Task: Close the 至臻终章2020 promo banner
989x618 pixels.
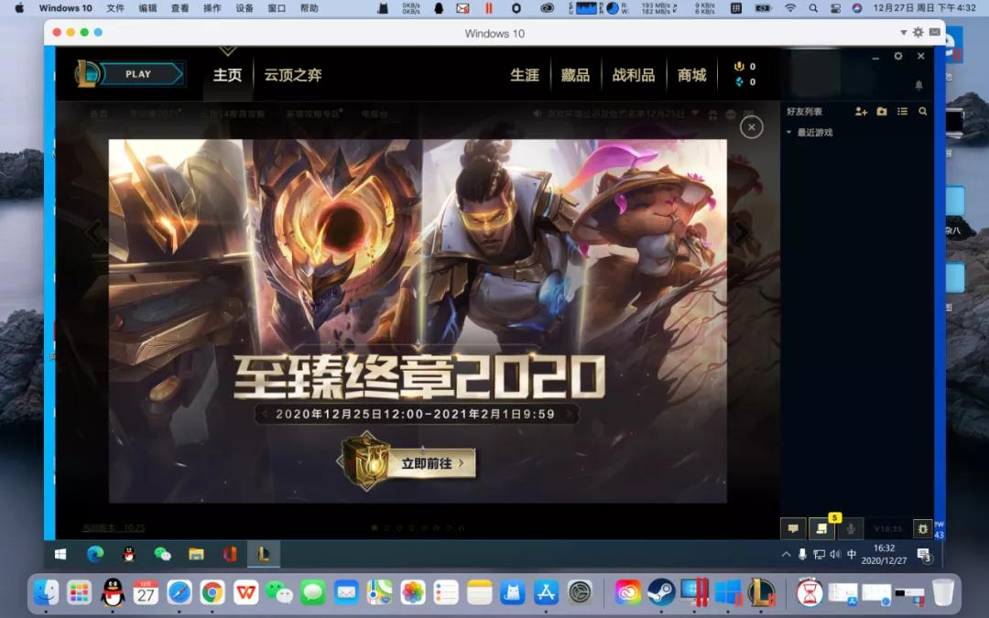Action: point(751,127)
